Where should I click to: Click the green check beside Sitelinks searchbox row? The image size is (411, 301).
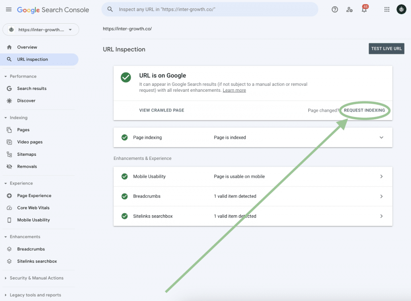click(125, 216)
